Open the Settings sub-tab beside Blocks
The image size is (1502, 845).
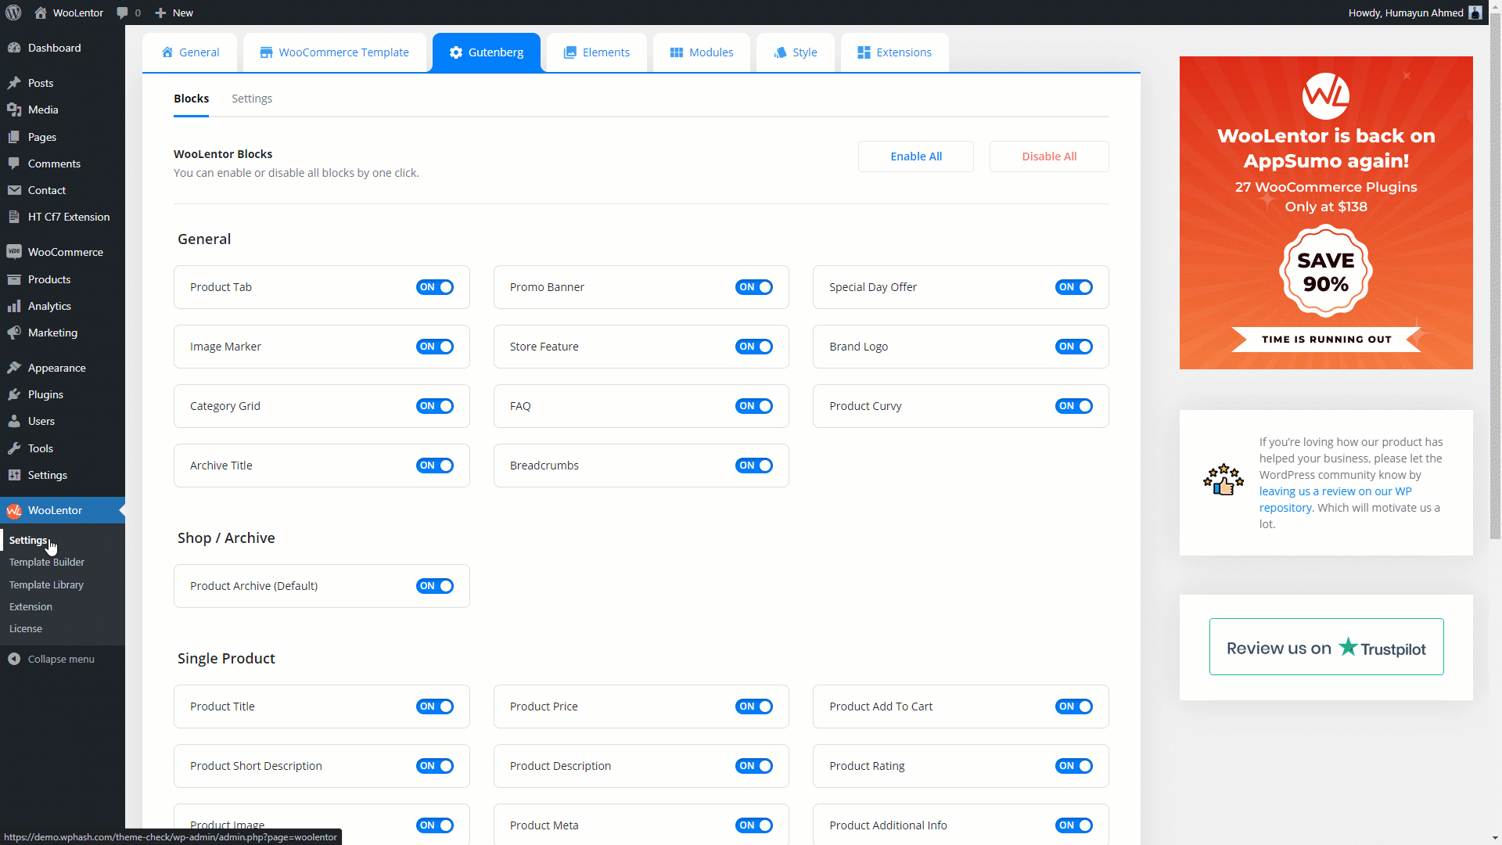(252, 99)
